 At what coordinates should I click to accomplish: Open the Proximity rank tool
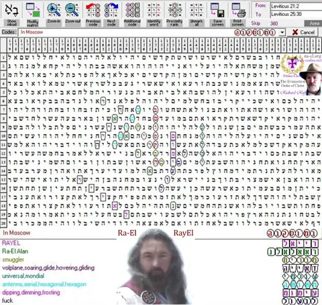tap(174, 10)
